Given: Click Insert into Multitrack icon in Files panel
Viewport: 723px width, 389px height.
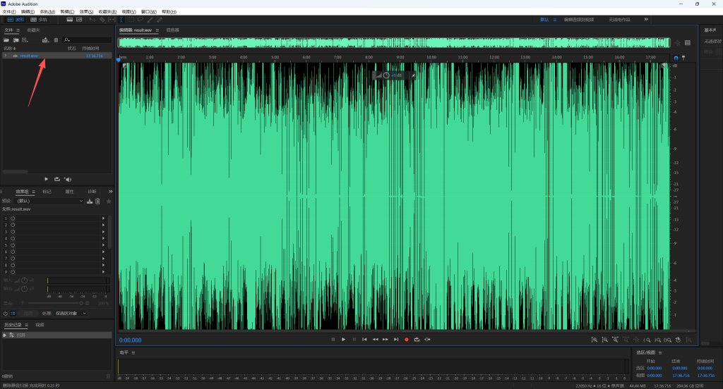Looking at the screenshot, I should [x=45, y=40].
